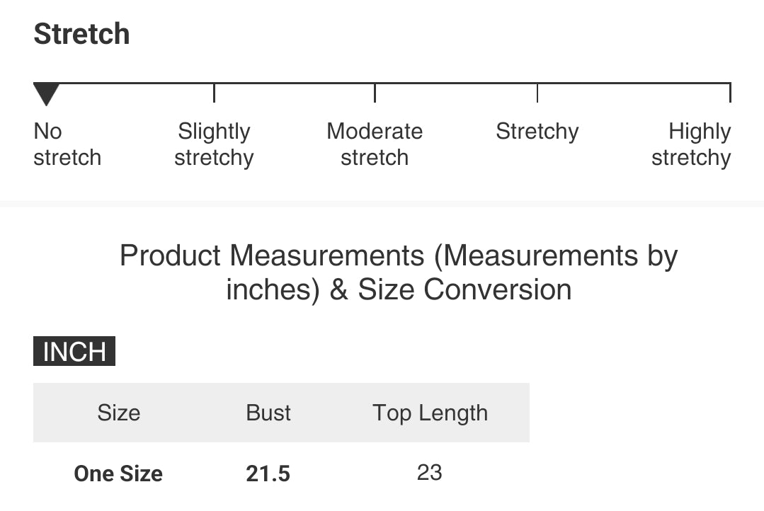Click the 23 top length value

point(430,472)
